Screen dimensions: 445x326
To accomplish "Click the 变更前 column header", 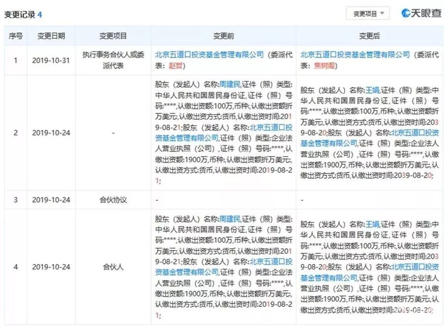I will tap(224, 36).
